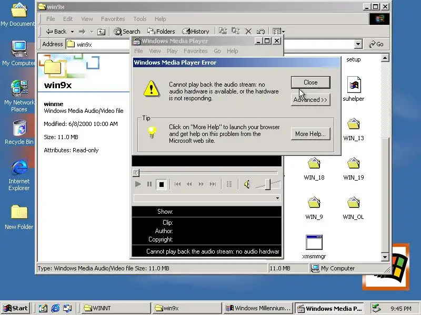421x315 pixels.
Task: Launch Internet Explorer from quick launch
Action: tap(55, 308)
